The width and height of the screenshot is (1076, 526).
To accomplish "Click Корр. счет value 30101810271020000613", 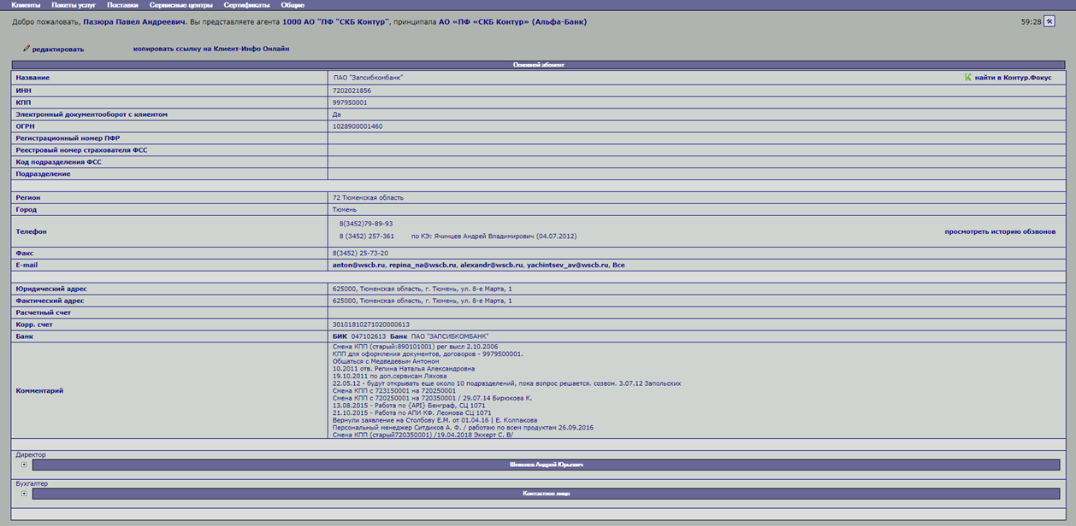I will coord(371,325).
